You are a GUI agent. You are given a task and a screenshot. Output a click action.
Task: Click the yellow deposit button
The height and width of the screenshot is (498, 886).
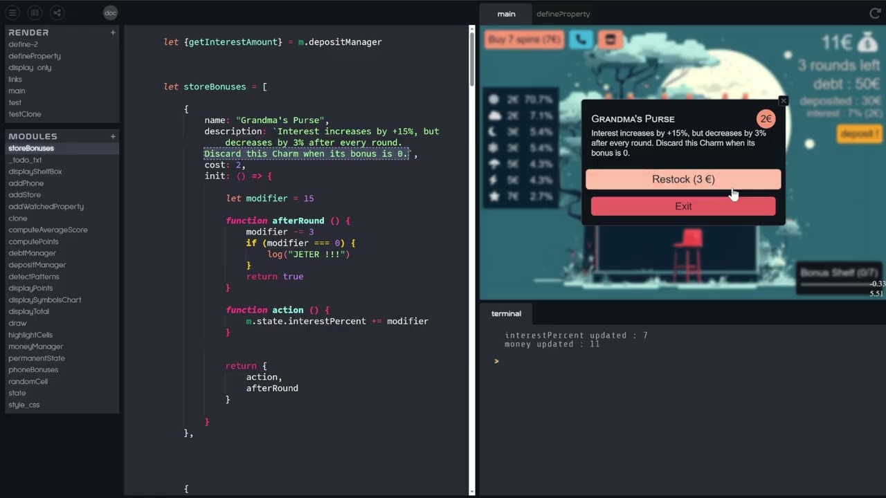click(859, 134)
